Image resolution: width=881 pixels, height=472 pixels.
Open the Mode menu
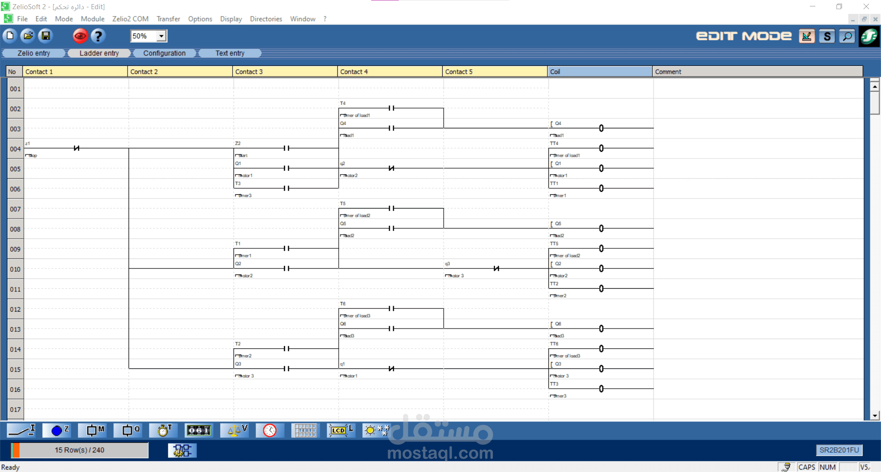click(x=64, y=19)
